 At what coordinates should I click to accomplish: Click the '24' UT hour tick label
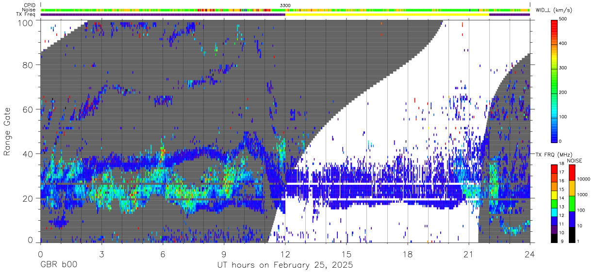[x=530, y=254]
